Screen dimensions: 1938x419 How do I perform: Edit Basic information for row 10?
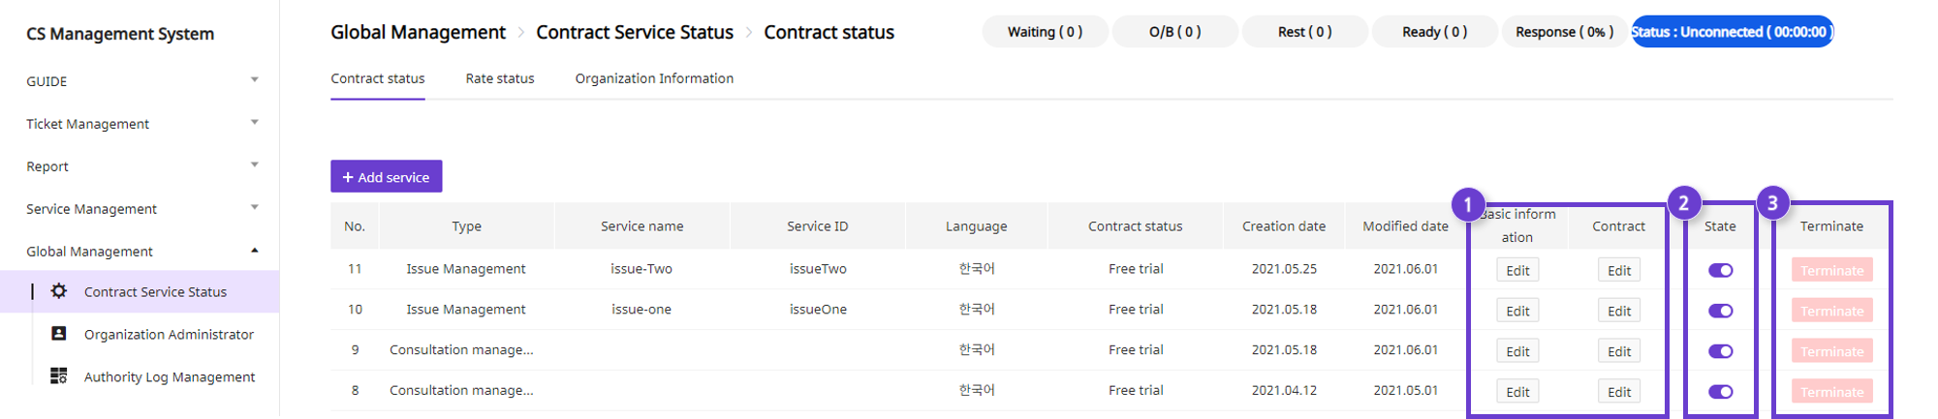[1517, 312]
